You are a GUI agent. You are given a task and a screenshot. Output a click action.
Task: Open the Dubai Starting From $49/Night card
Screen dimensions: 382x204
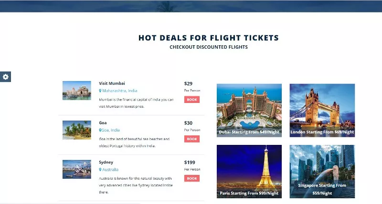coord(249,111)
